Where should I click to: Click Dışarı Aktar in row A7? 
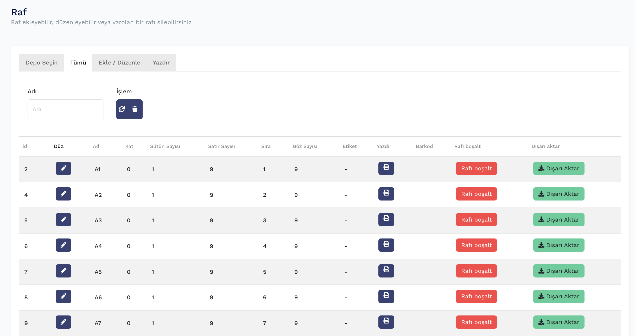(559, 322)
